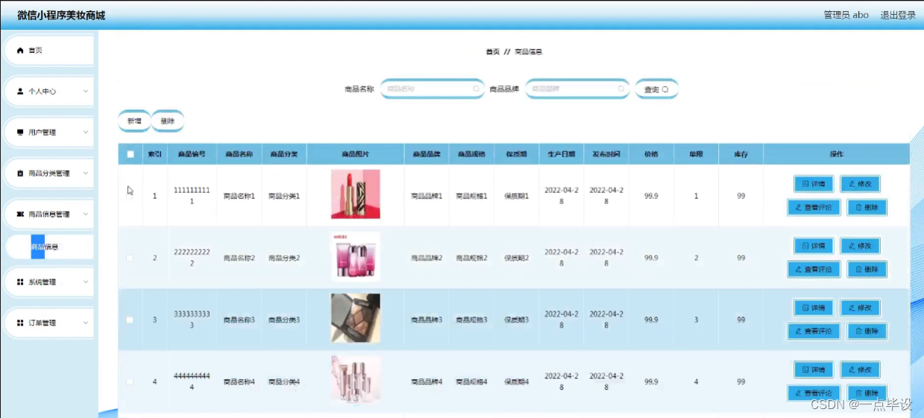This screenshot has width=924, height=418.
Task: Click 查看评论 button for 商品名称3
Action: point(814,331)
